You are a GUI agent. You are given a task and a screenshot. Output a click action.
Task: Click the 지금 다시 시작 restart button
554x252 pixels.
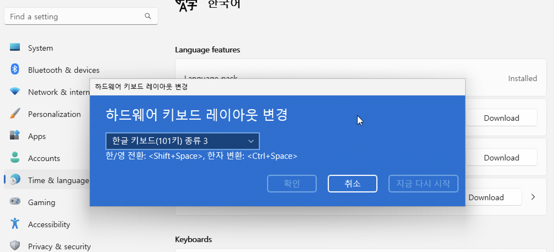[423, 183]
